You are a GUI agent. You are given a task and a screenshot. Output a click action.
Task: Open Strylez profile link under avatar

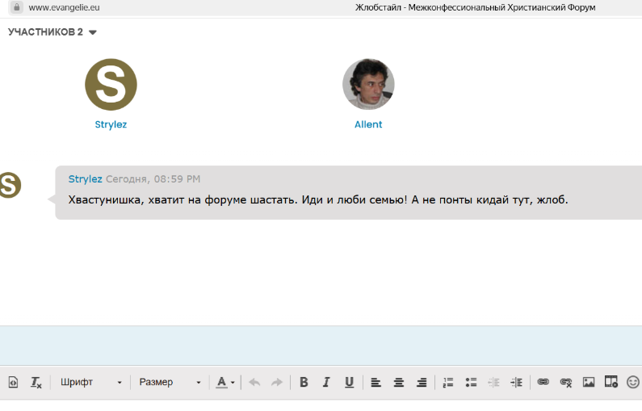point(111,124)
